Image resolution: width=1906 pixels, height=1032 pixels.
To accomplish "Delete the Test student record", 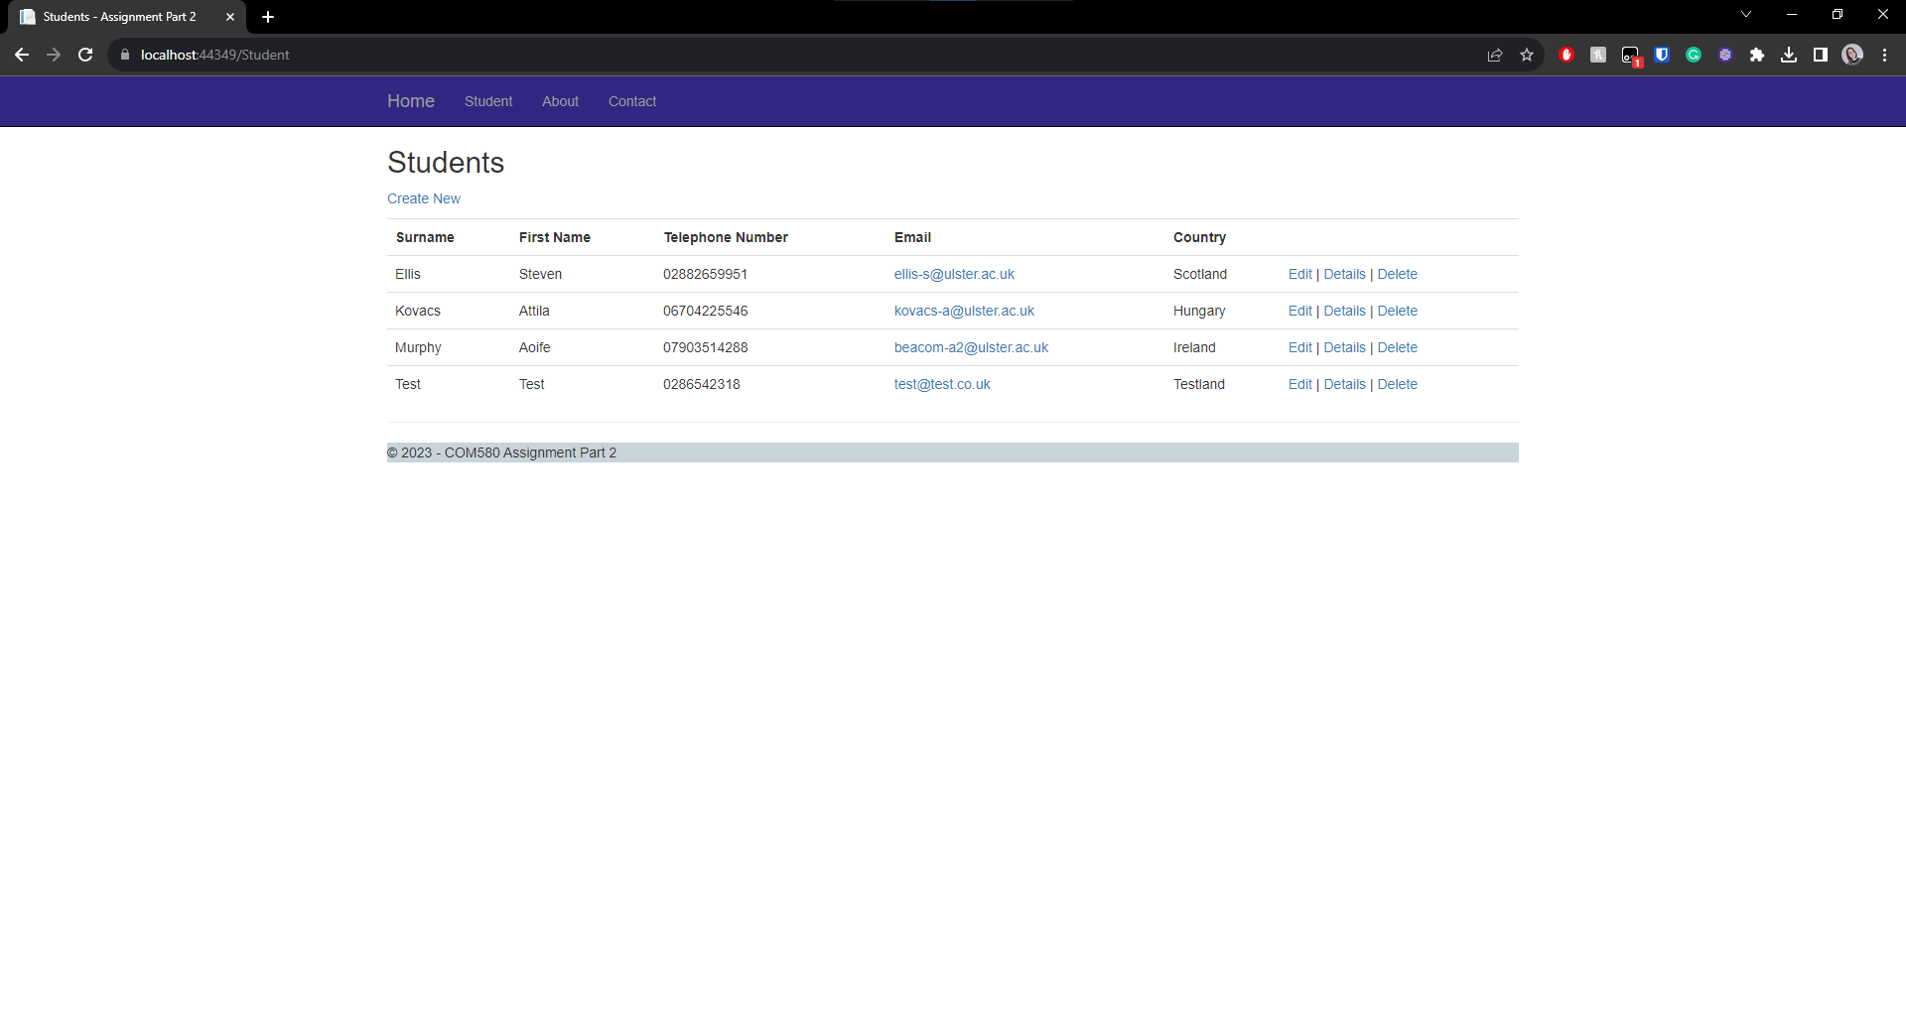I will pyautogui.click(x=1398, y=384).
